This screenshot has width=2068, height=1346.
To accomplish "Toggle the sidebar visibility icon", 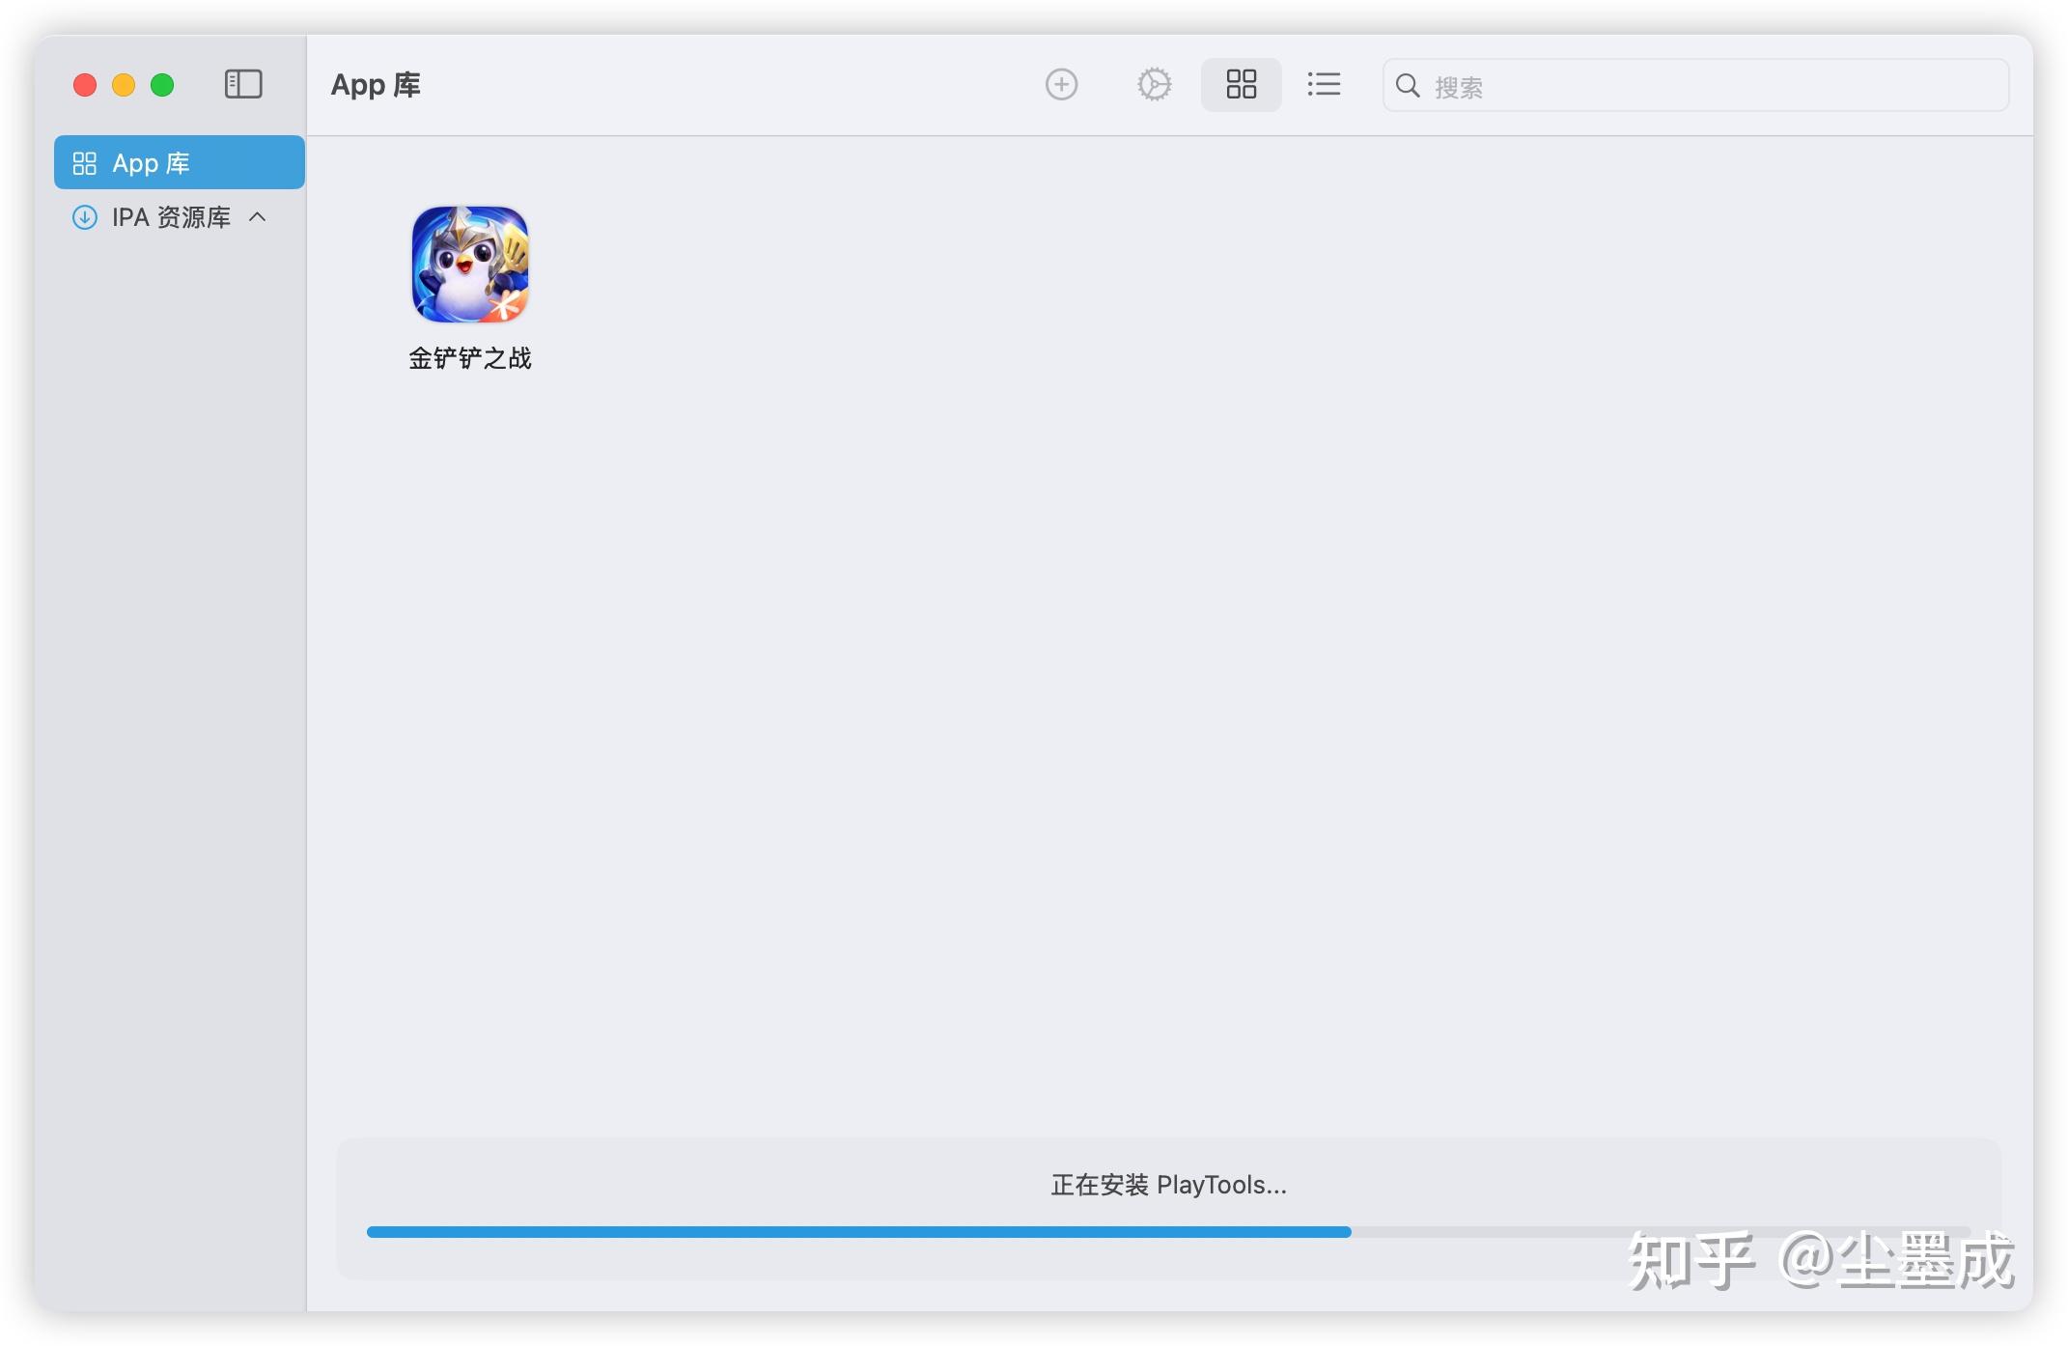I will [x=243, y=85].
